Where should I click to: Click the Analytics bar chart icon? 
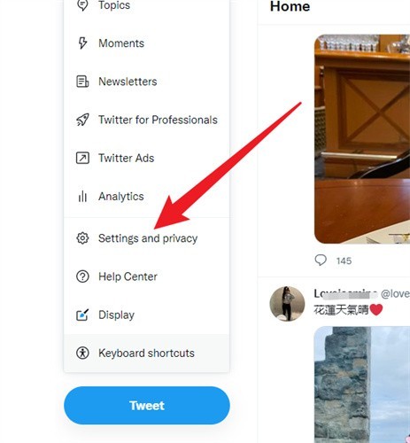point(82,196)
